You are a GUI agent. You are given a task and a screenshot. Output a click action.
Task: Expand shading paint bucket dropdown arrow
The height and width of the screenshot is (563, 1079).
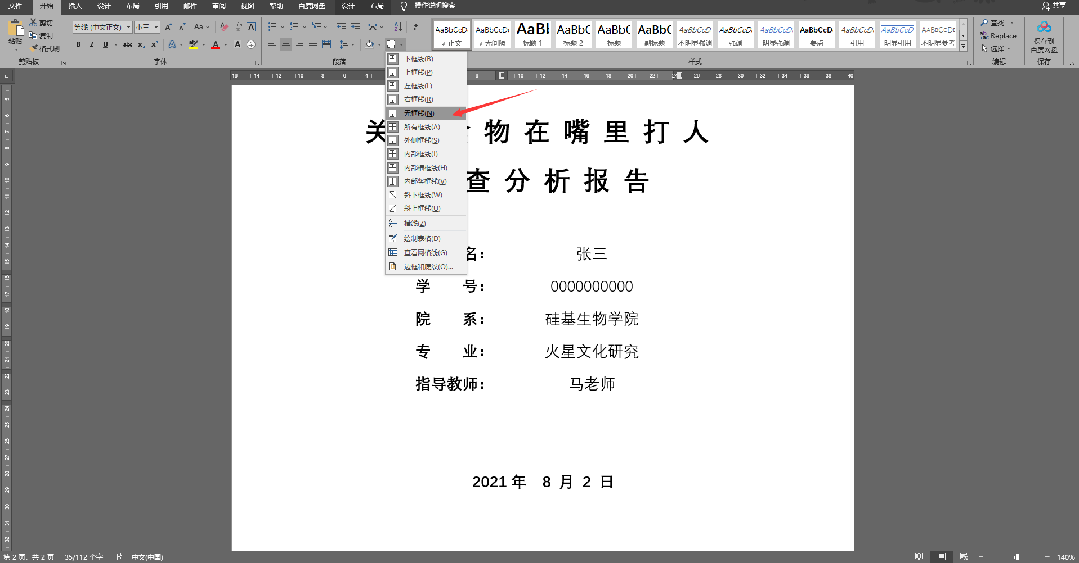379,44
